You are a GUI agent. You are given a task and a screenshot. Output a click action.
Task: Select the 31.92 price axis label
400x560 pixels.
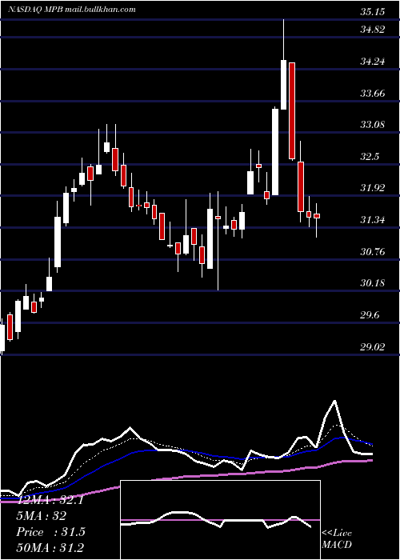373,188
